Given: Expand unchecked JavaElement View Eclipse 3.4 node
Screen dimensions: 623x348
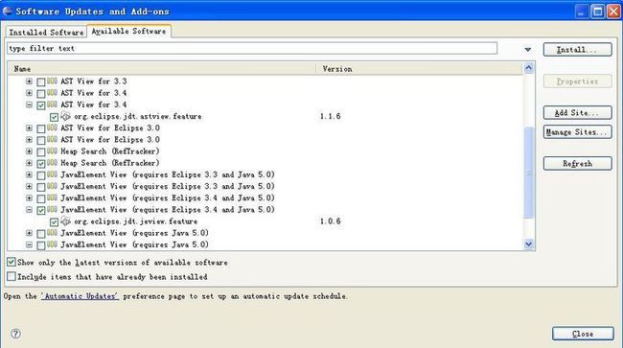Looking at the screenshot, I should [x=29, y=198].
